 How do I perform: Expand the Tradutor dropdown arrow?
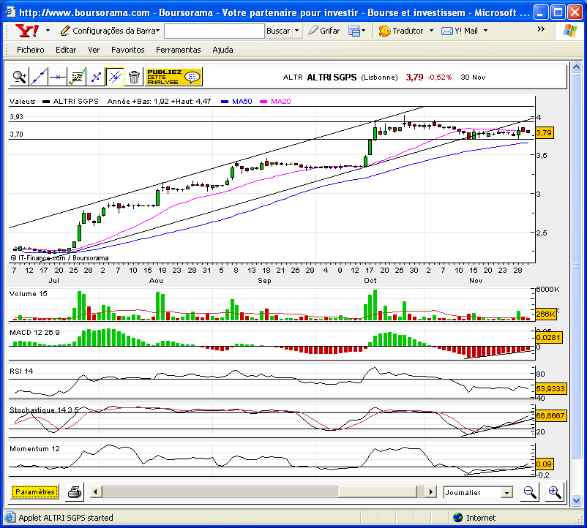click(431, 31)
